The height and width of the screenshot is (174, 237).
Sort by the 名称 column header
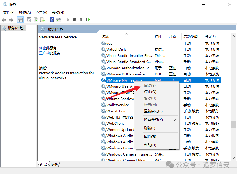point(105,36)
